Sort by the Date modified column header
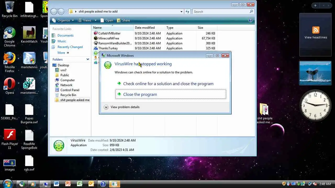 pyautogui.click(x=149, y=28)
